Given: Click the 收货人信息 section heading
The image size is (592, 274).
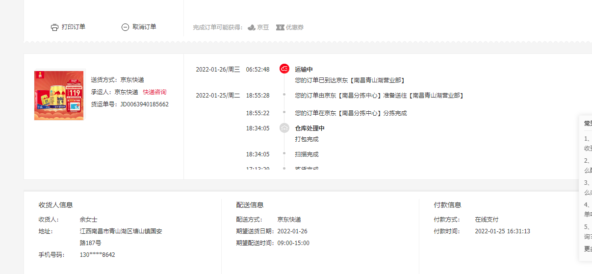Looking at the screenshot, I should [x=56, y=205].
